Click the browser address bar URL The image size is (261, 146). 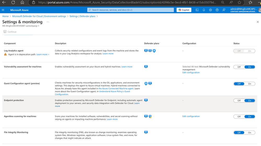(x=127, y=3)
